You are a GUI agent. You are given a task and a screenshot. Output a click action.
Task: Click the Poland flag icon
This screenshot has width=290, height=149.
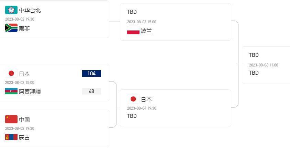tap(133, 31)
